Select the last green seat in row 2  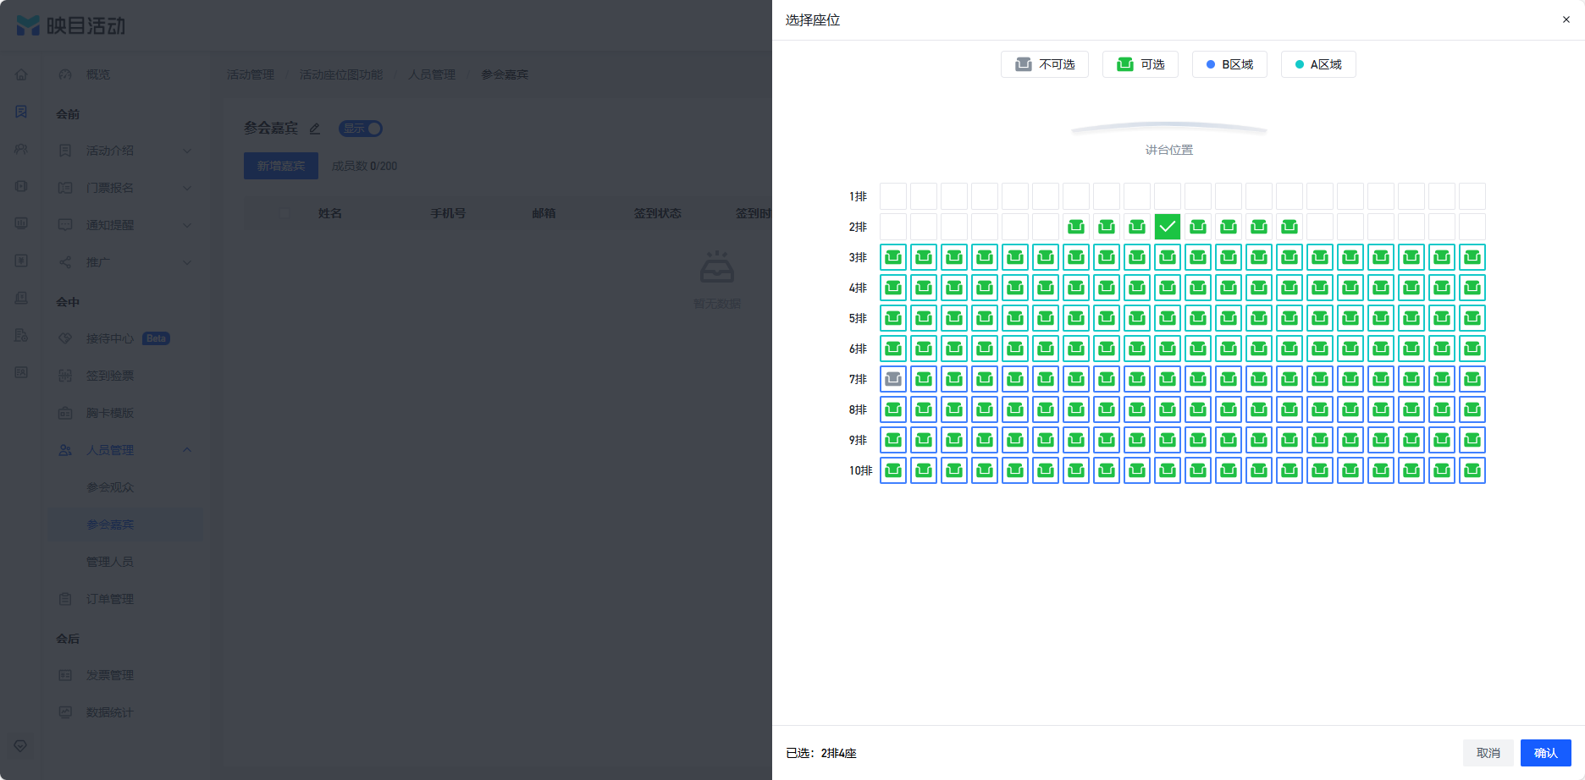point(1290,227)
